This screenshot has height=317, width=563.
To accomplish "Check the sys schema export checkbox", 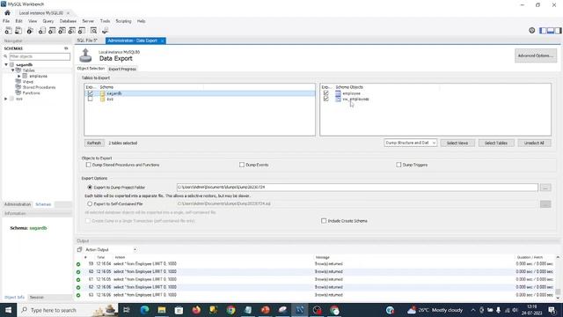I will click(x=90, y=99).
